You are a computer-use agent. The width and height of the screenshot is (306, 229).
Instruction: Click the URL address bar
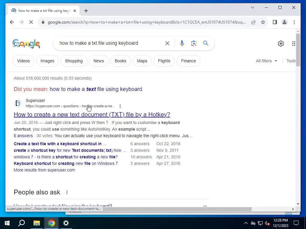tap(146, 22)
